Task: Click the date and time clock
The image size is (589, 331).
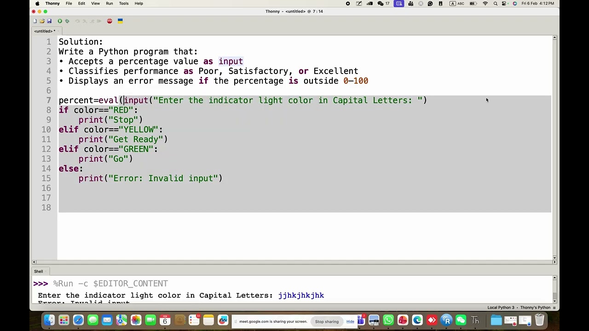Action: [538, 3]
